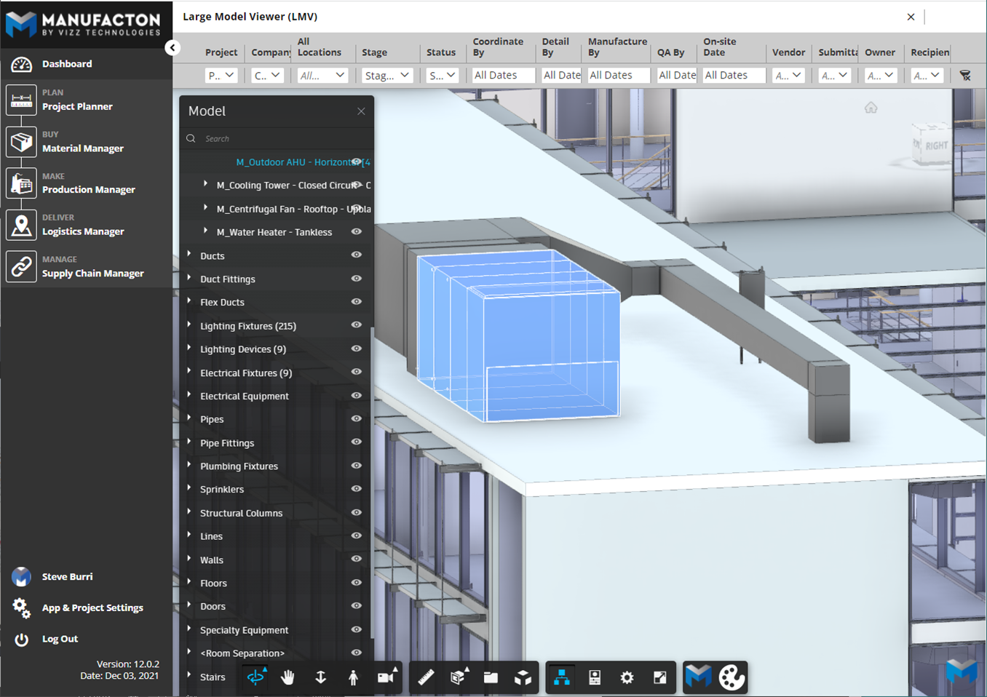Activate the Section analysis tool
This screenshot has width=987, height=697.
(458, 677)
